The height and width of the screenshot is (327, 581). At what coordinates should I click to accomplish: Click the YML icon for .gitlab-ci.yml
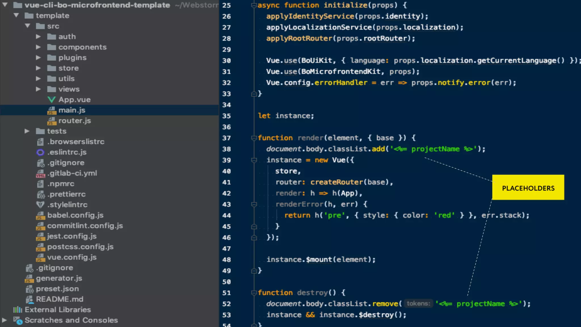pyautogui.click(x=40, y=173)
